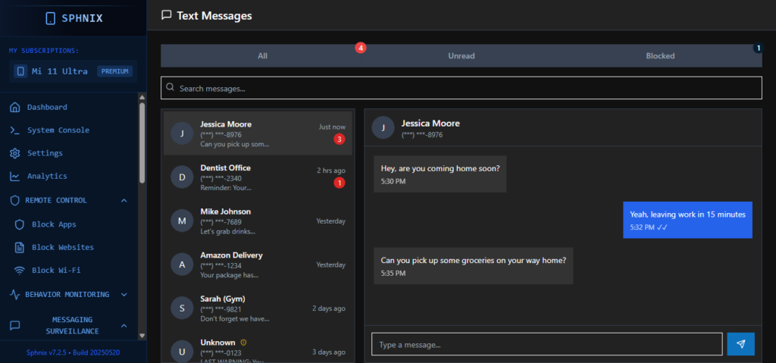Expand the Behavior Monitoring section

pos(124,294)
